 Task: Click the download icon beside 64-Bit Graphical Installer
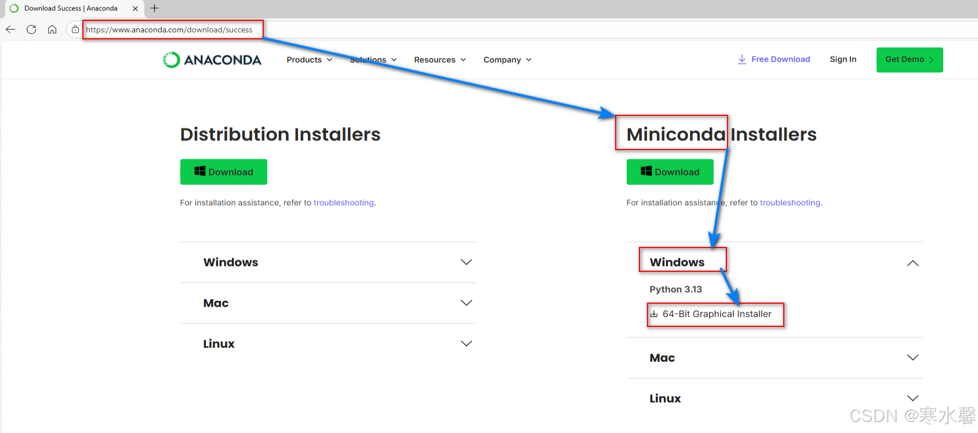654,314
